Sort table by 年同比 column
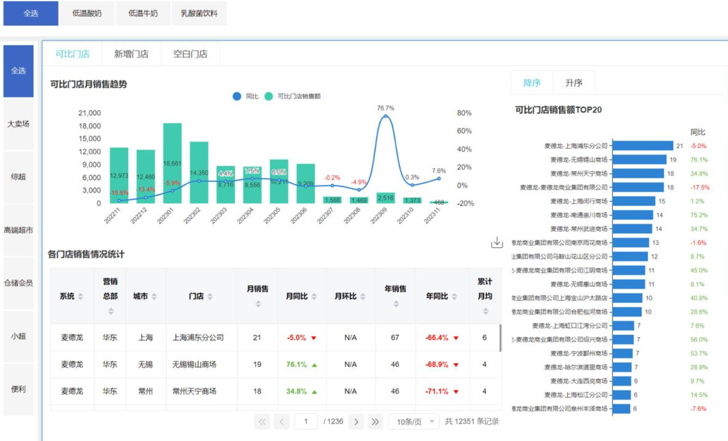The width and height of the screenshot is (728, 441). click(454, 296)
